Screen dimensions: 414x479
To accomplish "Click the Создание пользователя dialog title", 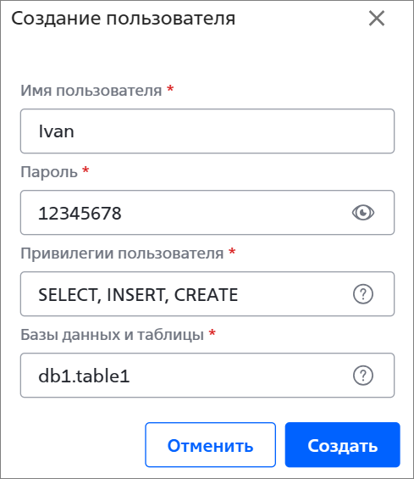I will 124,19.
